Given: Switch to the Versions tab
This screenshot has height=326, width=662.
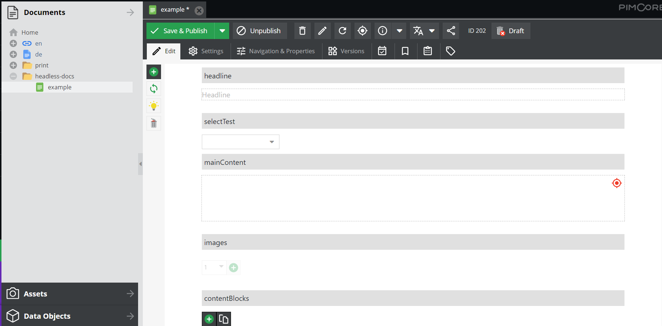Looking at the screenshot, I should tap(346, 51).
